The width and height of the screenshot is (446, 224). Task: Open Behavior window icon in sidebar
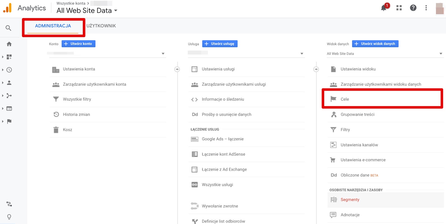point(9,109)
